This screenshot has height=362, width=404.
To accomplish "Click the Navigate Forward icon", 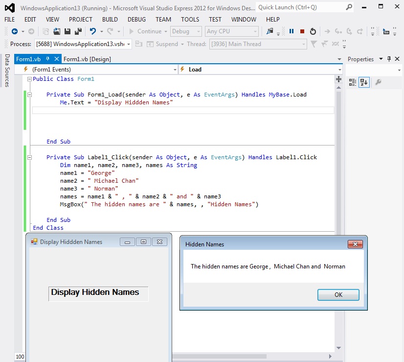I will pos(31,31).
